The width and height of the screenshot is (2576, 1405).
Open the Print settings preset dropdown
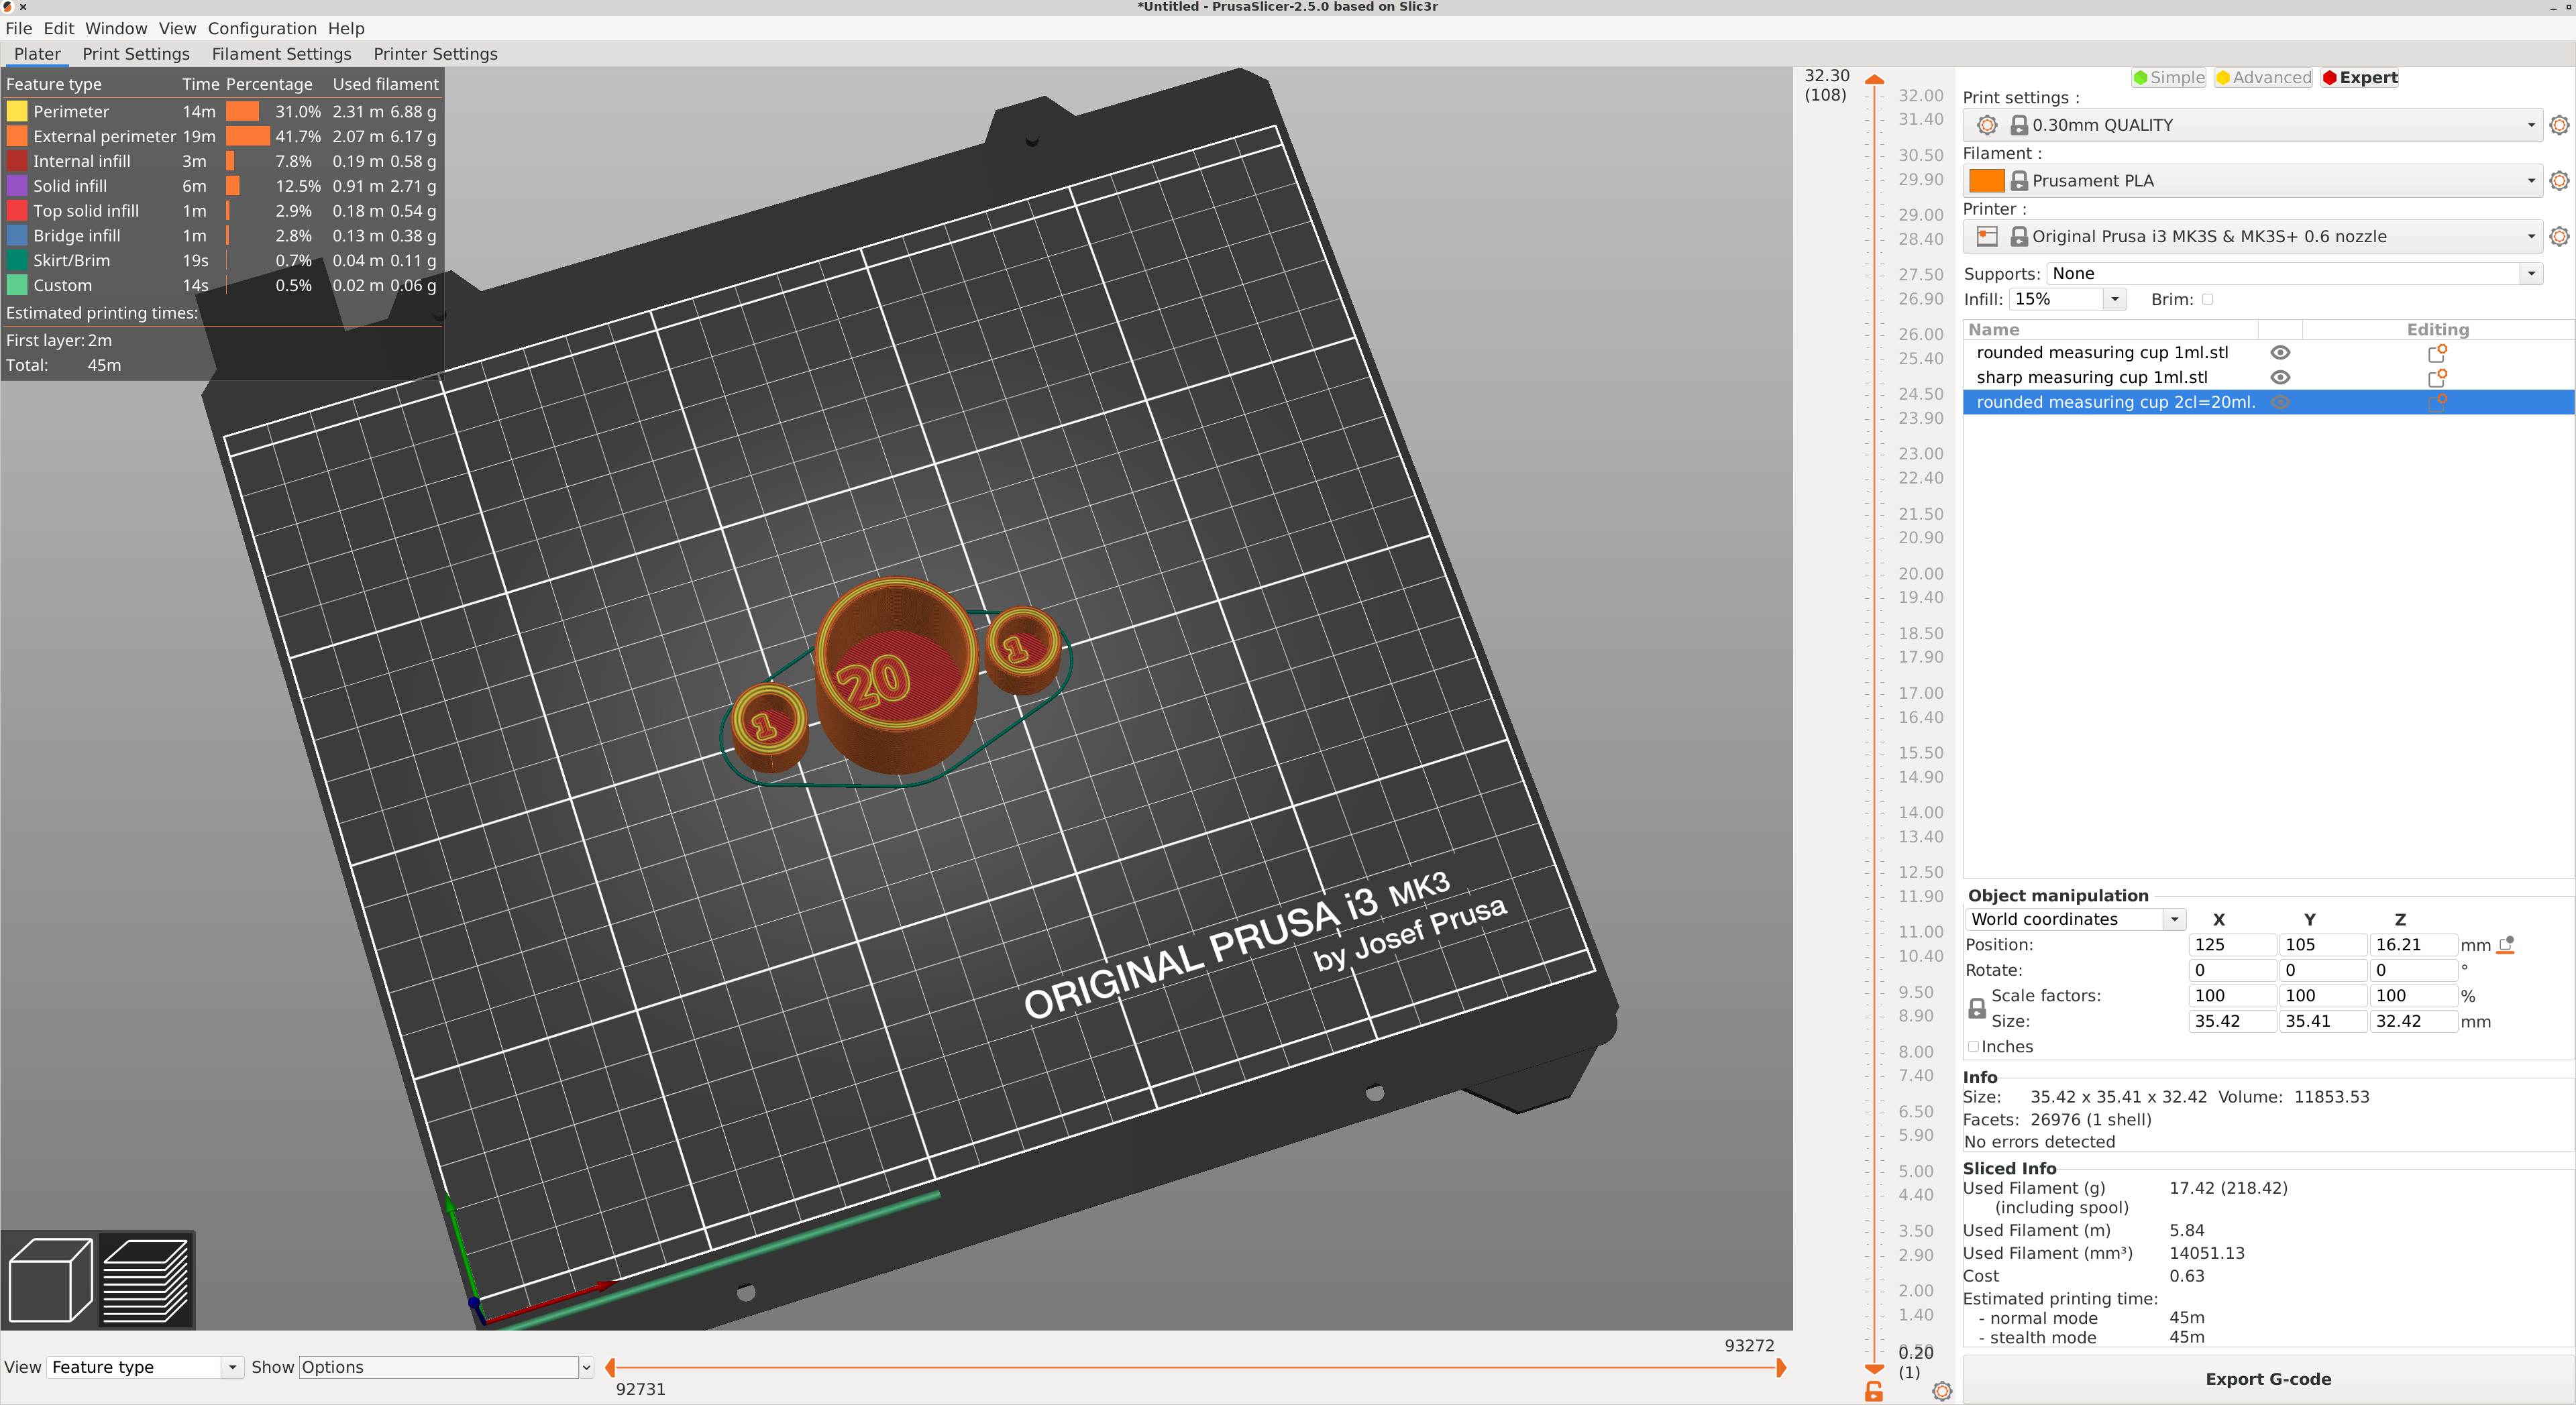click(x=2252, y=125)
